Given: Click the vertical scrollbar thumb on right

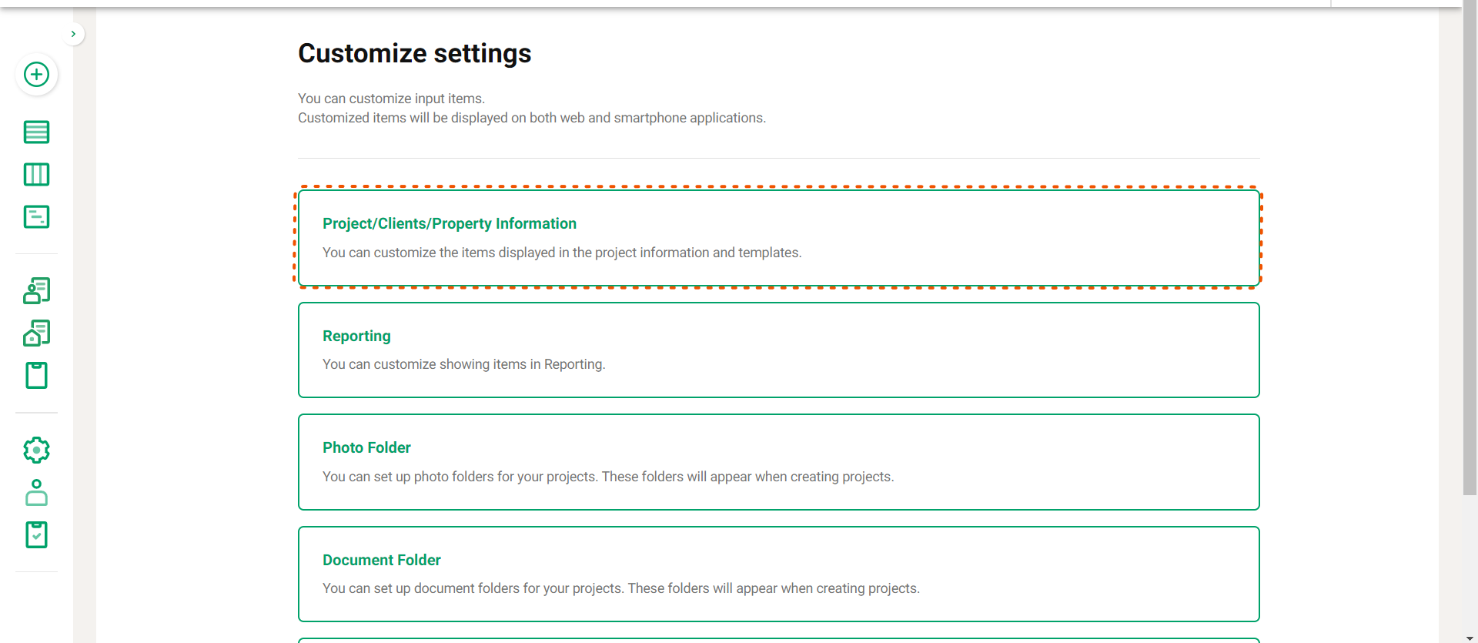Looking at the screenshot, I should [x=1470, y=246].
